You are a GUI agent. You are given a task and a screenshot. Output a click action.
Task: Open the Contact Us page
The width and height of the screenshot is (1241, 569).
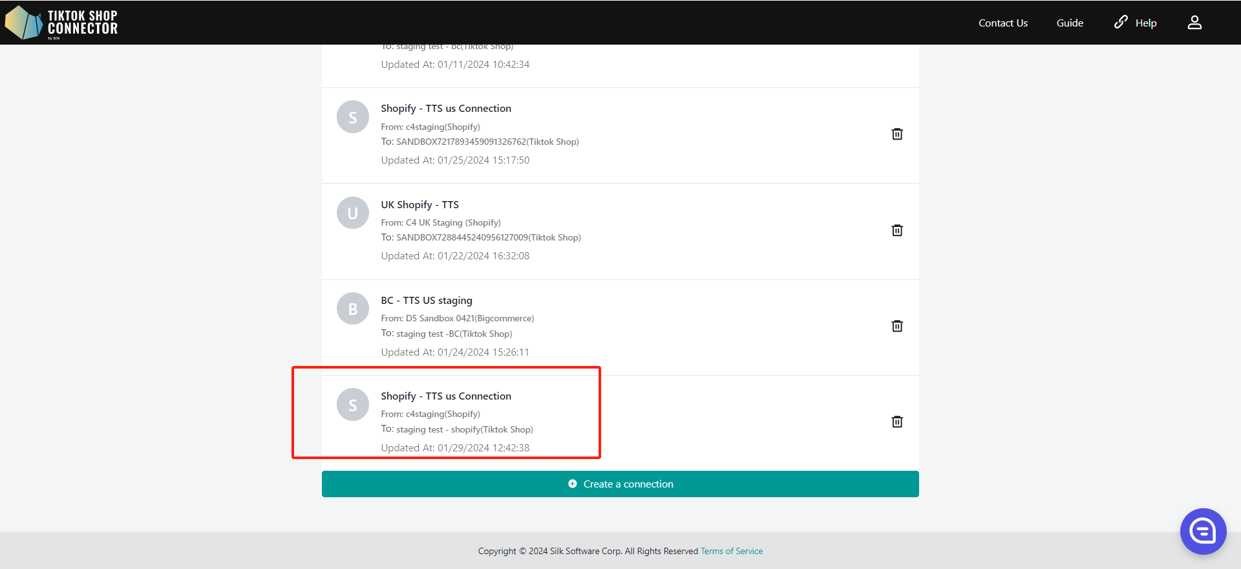click(1002, 23)
